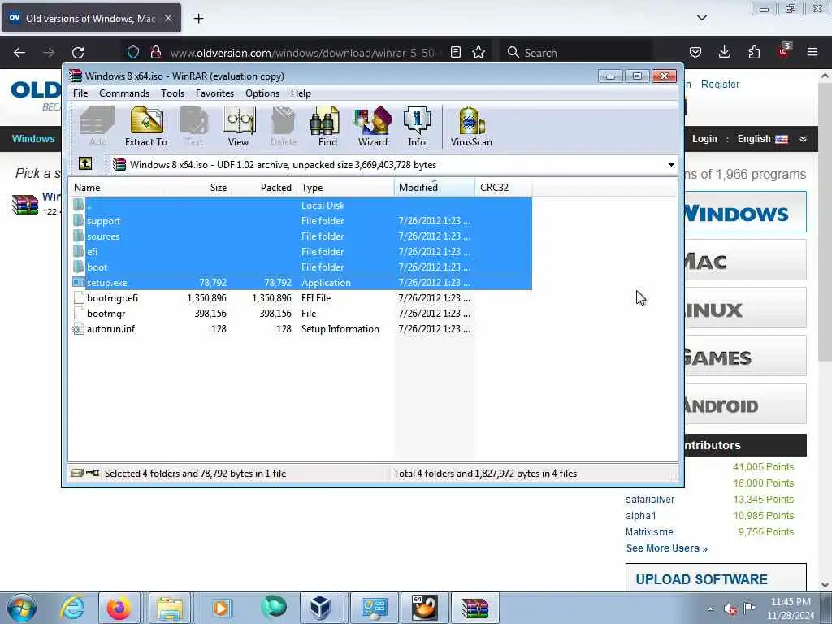Image resolution: width=832 pixels, height=624 pixels.
Task: Toggle Firefox reader view icon
Action: (x=455, y=53)
